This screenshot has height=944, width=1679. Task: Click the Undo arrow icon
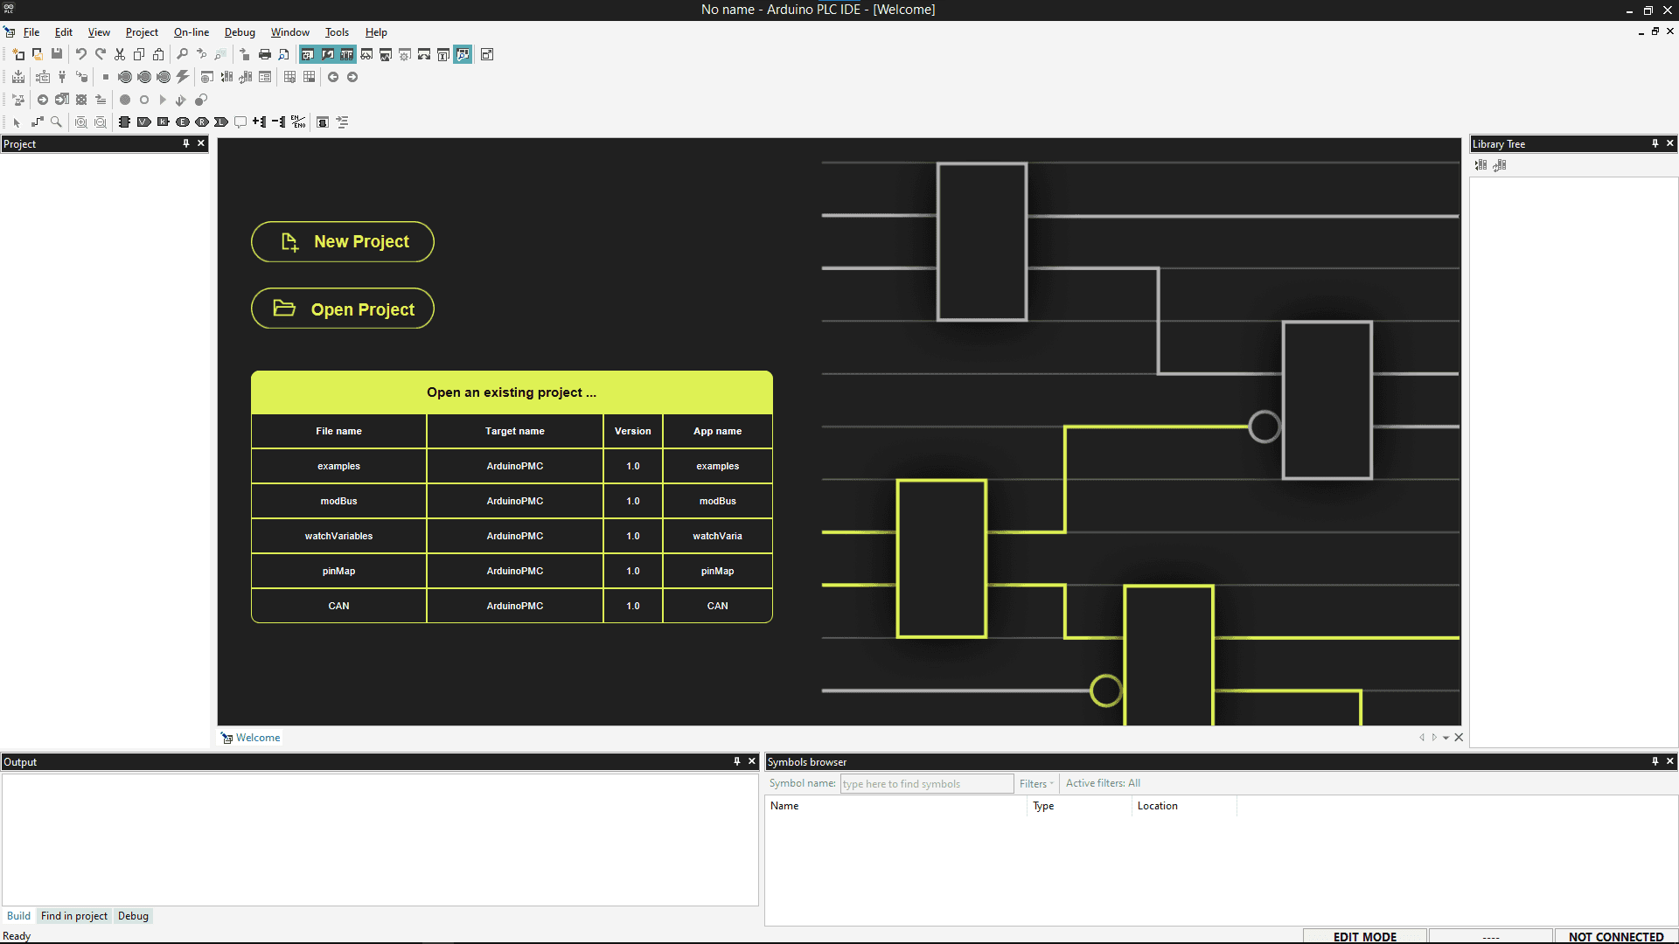[80, 54]
